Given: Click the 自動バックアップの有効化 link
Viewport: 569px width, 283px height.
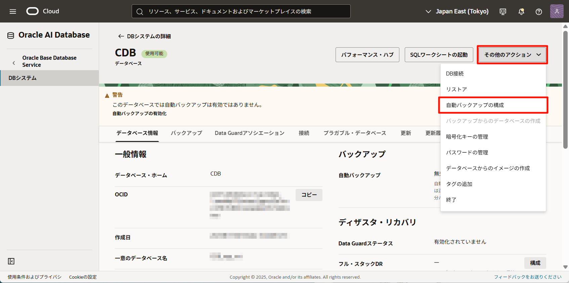Looking at the screenshot, I should 139,113.
